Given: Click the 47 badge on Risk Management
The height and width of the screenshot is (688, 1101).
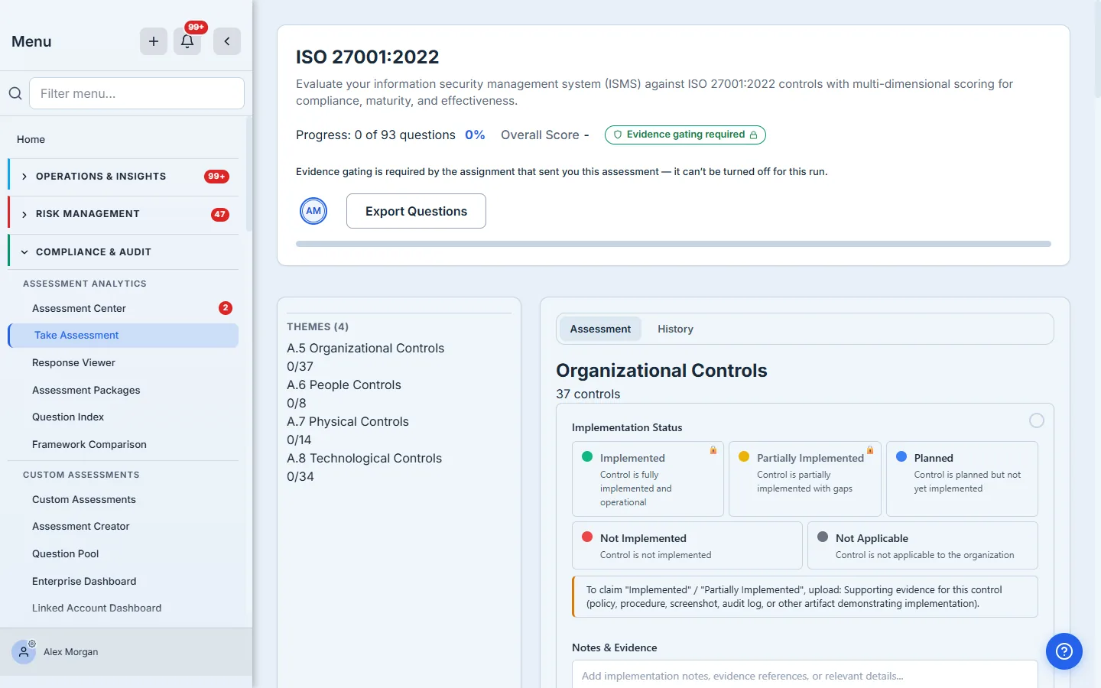Looking at the screenshot, I should [220, 214].
